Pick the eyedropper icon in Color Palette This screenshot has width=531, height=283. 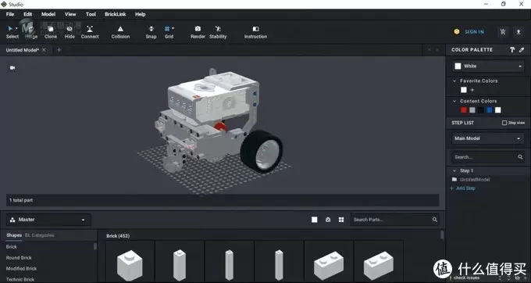click(522, 50)
